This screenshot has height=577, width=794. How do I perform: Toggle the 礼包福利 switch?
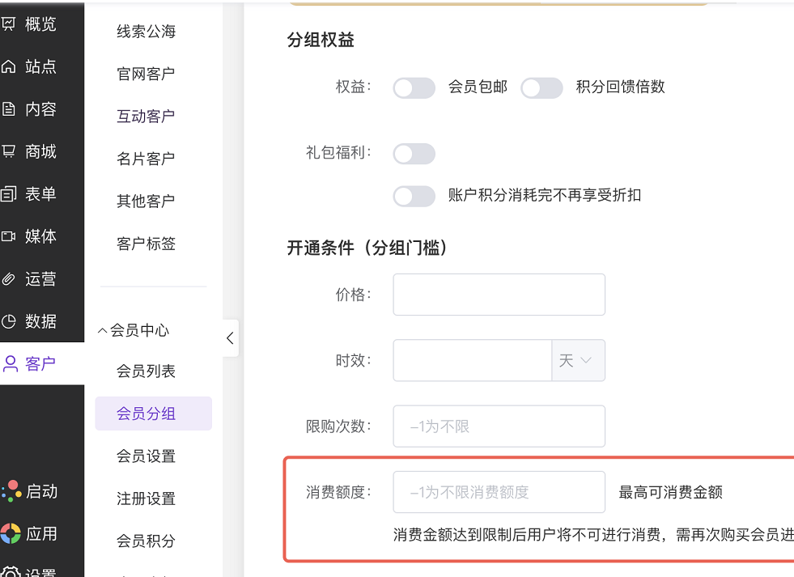coord(414,154)
